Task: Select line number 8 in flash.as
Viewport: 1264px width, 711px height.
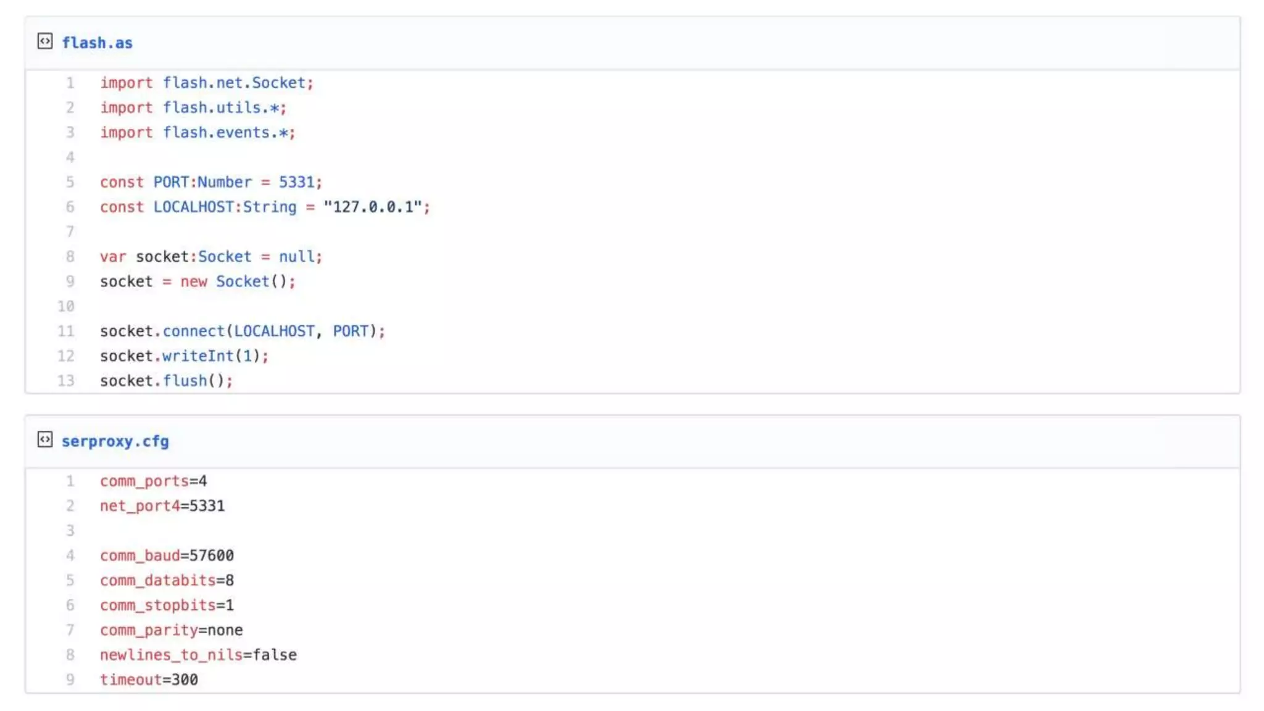Action: click(x=70, y=257)
